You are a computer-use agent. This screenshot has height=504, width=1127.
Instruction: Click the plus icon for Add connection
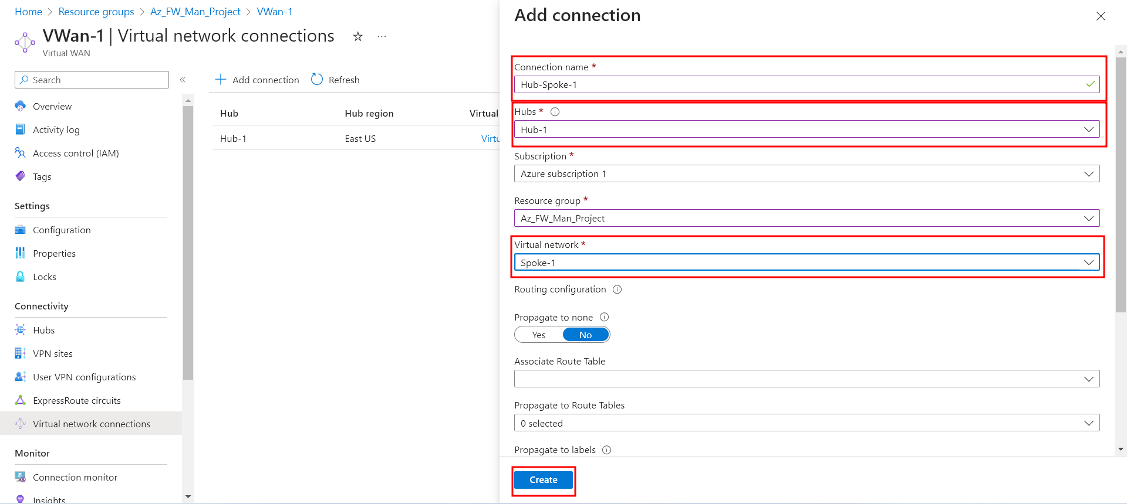coord(221,80)
